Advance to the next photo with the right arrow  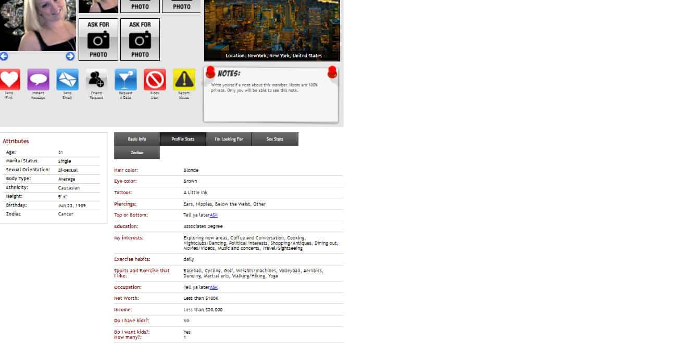(x=70, y=56)
